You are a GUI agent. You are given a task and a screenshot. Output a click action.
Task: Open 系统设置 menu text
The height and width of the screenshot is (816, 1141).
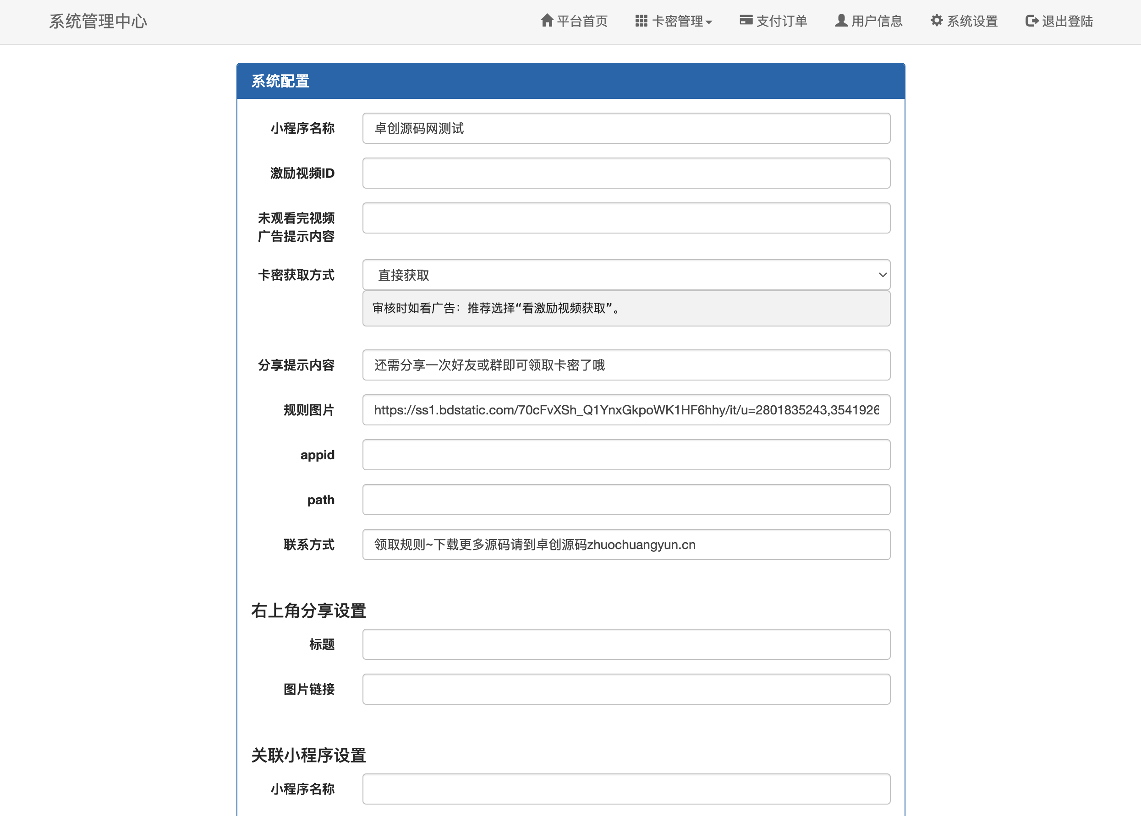[972, 21]
